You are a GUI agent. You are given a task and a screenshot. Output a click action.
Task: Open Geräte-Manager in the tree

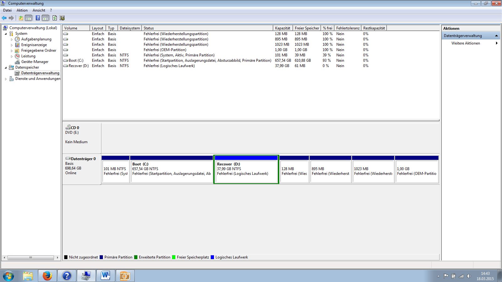pyautogui.click(x=35, y=62)
